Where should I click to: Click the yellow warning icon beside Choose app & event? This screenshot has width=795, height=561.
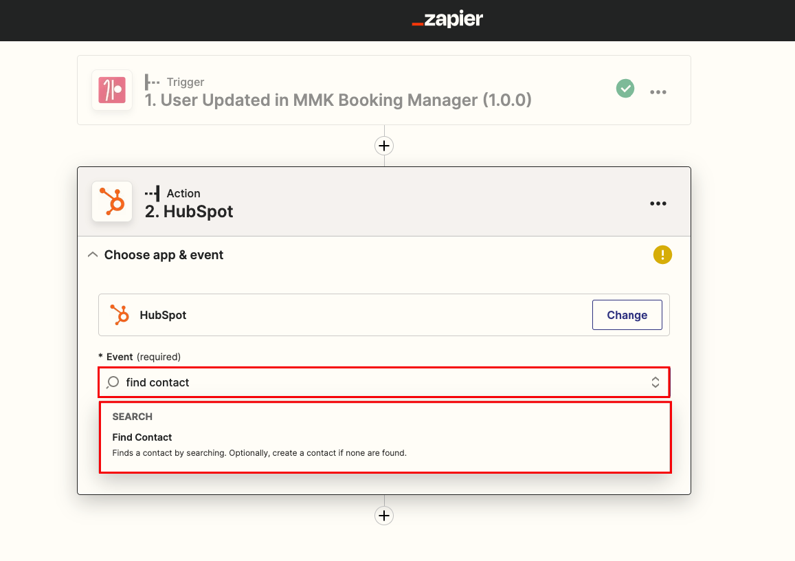pos(662,254)
